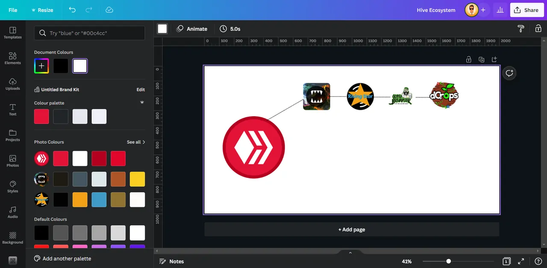Select the white document colour swatch

[80, 66]
